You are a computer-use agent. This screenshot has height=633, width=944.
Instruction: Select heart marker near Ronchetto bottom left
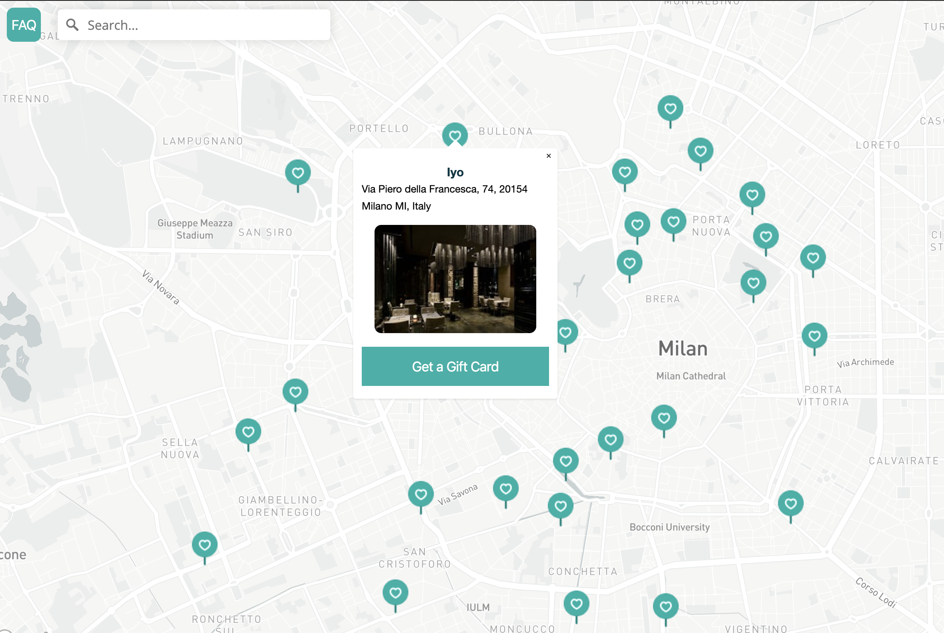205,545
